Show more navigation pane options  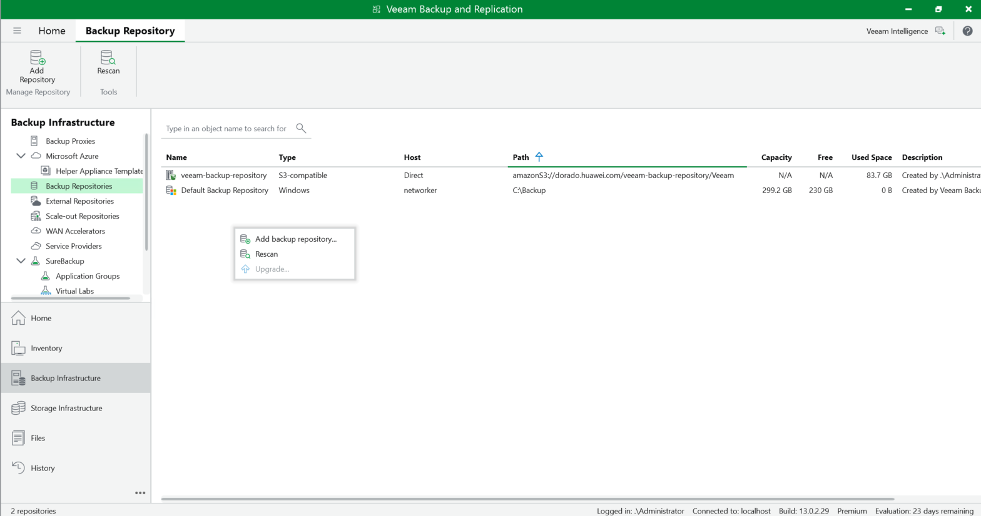tap(140, 493)
